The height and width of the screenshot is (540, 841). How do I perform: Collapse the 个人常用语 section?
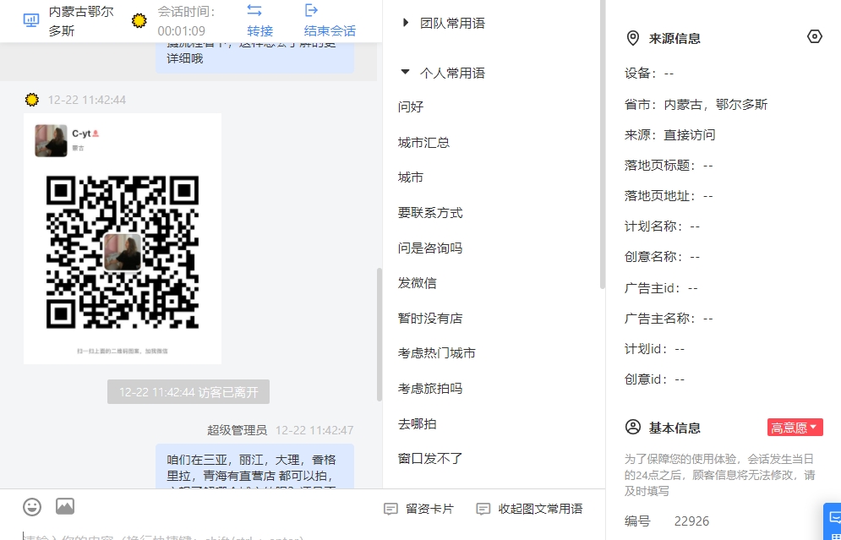tap(406, 72)
